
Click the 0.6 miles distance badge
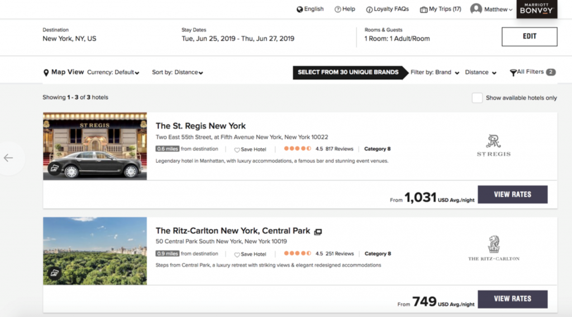coord(168,149)
